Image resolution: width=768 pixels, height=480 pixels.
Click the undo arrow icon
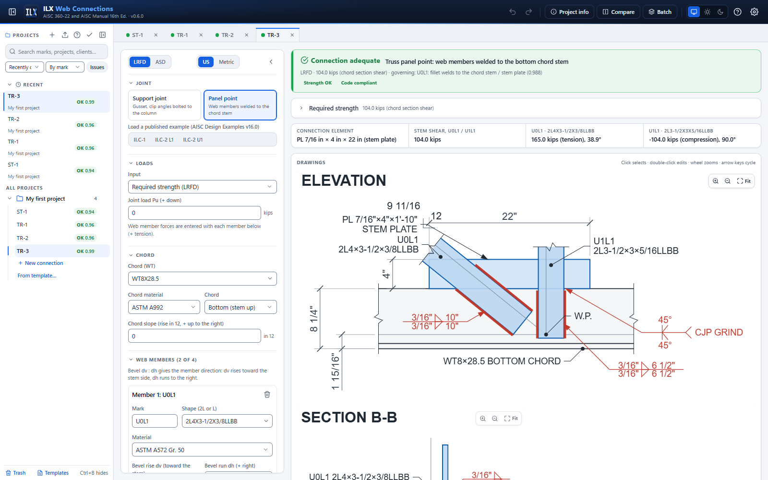pyautogui.click(x=513, y=12)
